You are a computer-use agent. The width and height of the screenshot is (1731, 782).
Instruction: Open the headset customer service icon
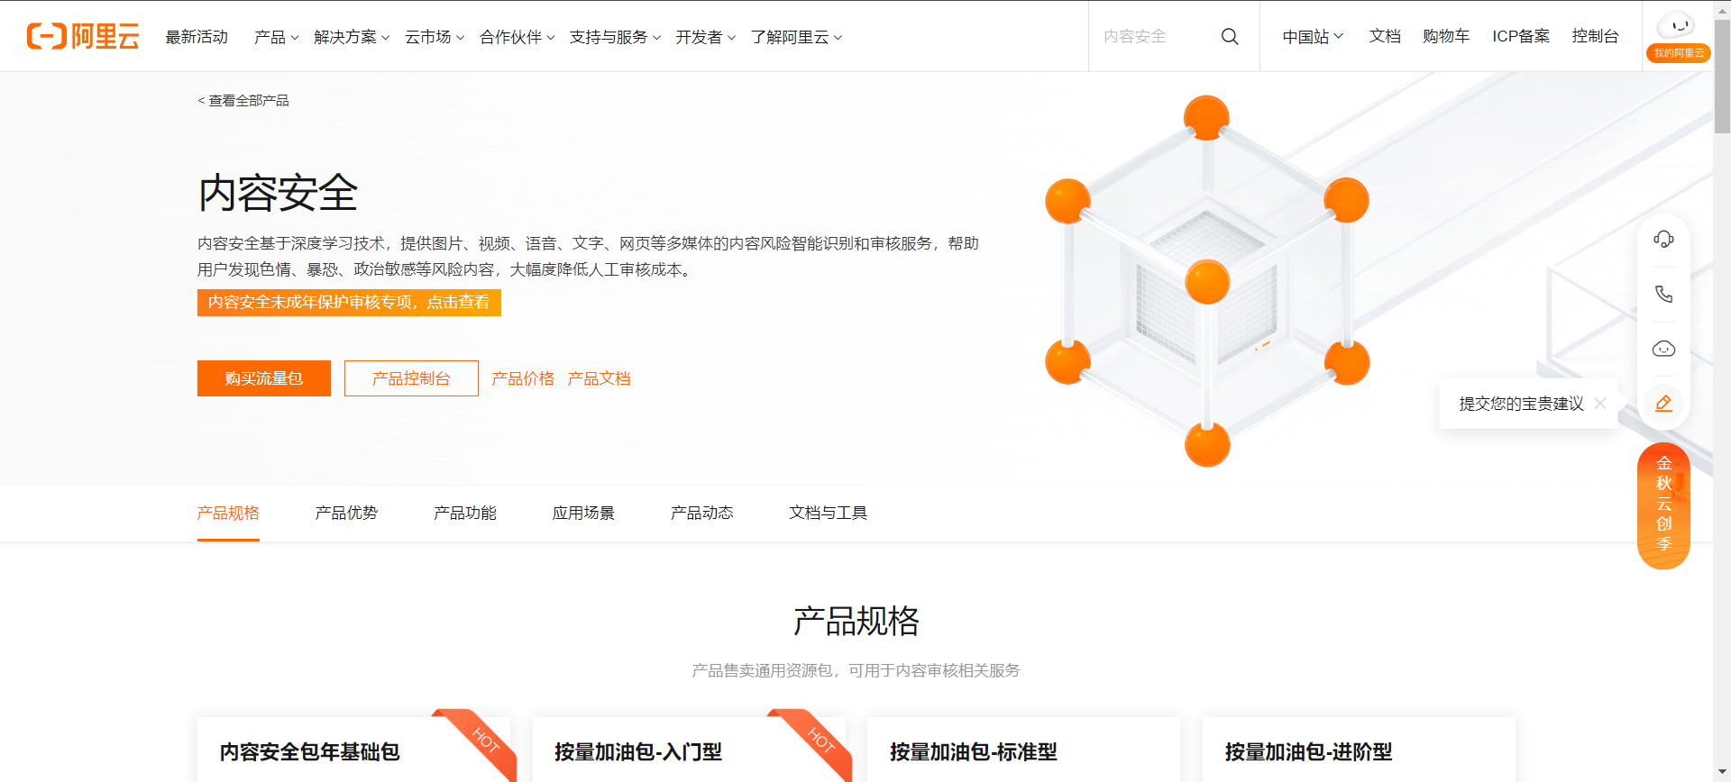coord(1663,239)
